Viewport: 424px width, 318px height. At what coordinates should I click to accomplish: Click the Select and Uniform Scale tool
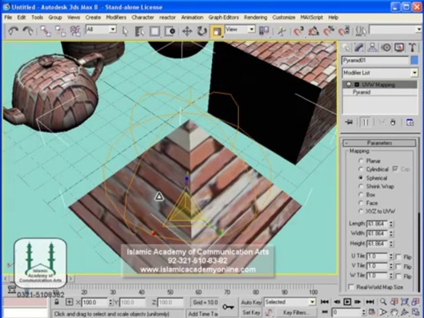216,31
